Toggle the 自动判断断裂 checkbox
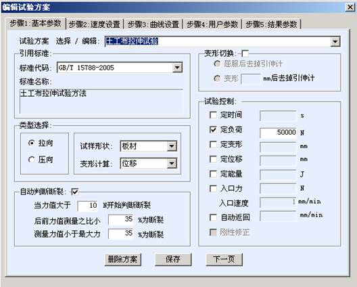The image size is (357, 287). tap(74, 192)
